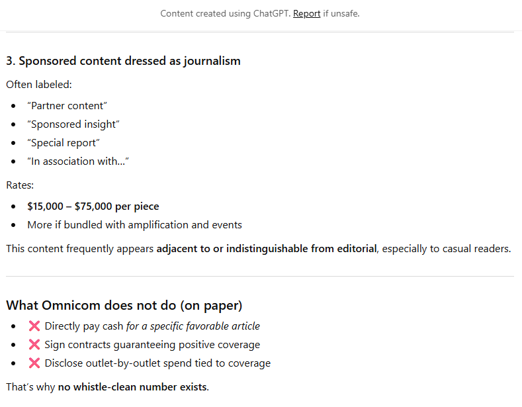Image resolution: width=522 pixels, height=407 pixels.
Task: Click heading "3. Sponsored content dressed as journalism"
Action: 123,61
